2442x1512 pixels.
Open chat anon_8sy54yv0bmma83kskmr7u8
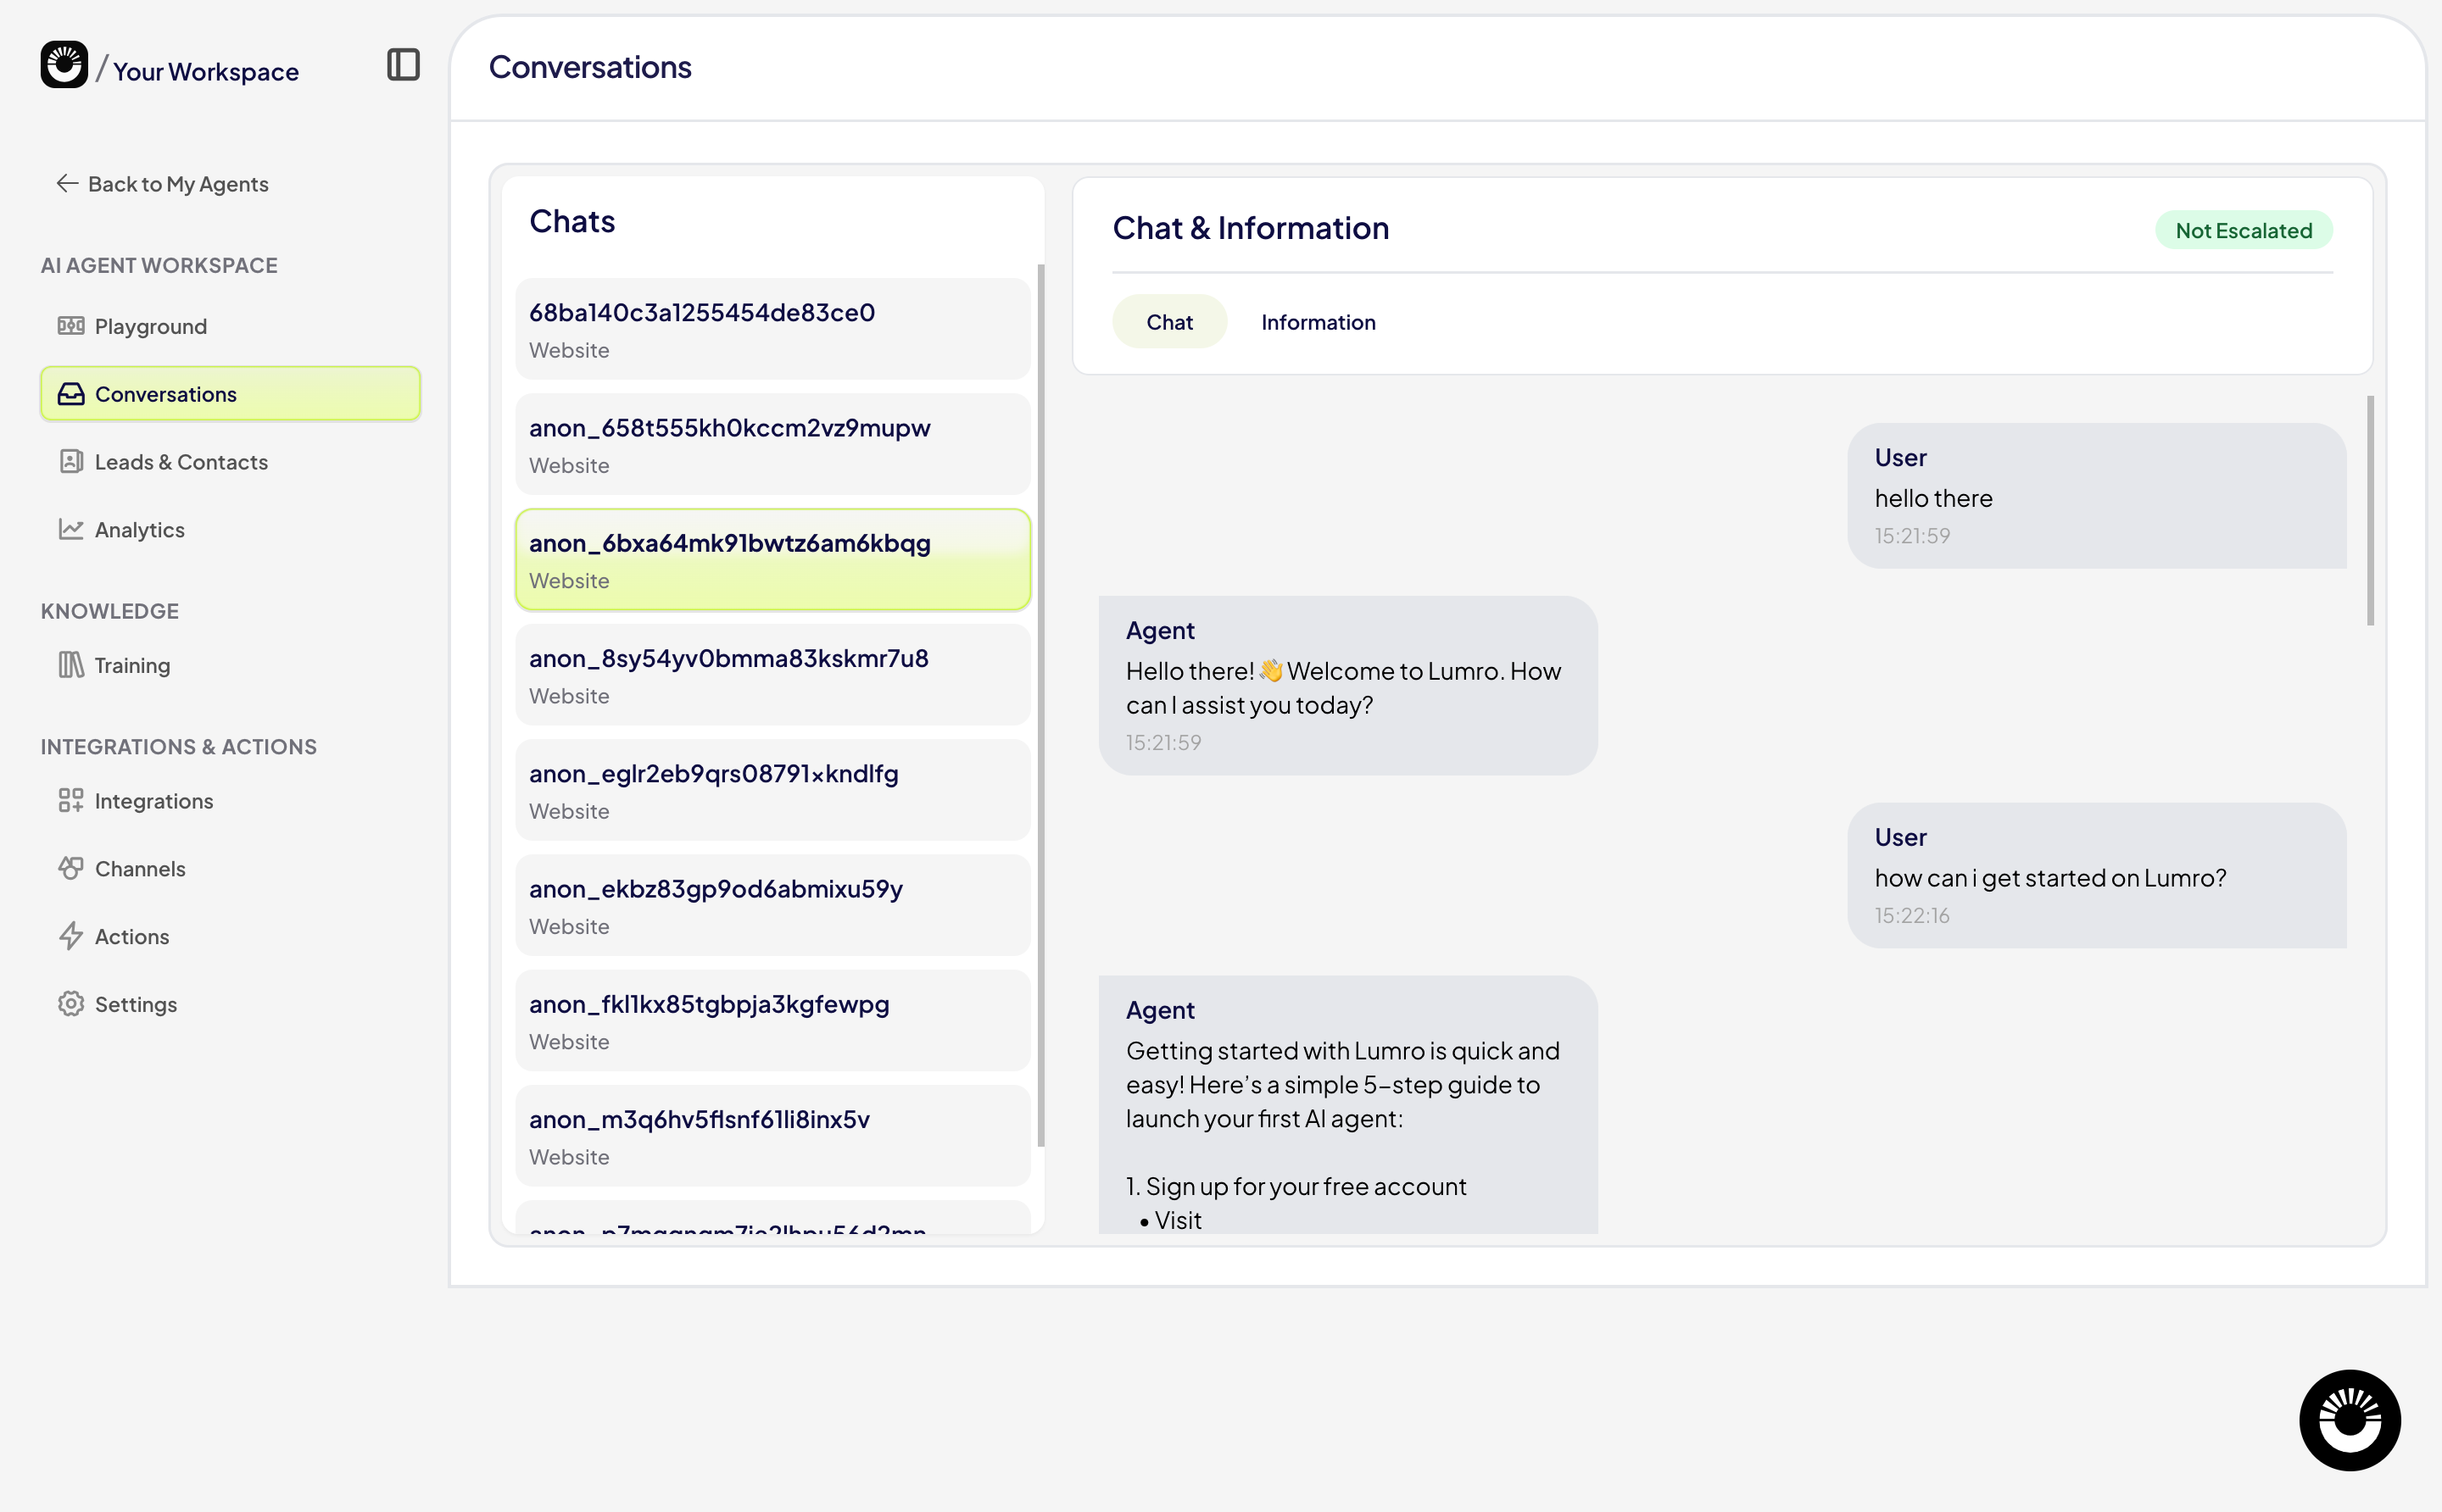coord(772,675)
